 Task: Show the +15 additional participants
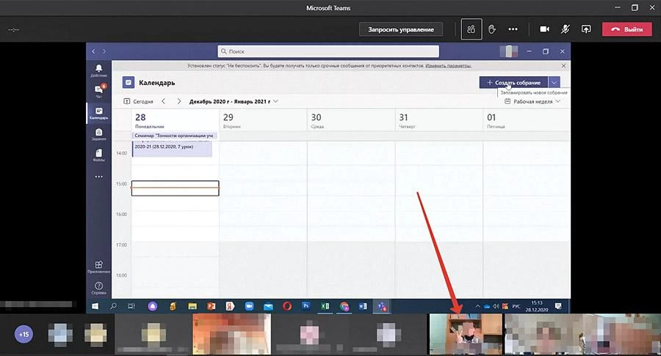(24, 335)
